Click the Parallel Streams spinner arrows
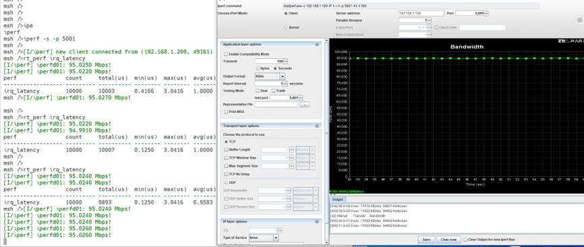The height and width of the screenshot is (247, 584). [x=429, y=20]
